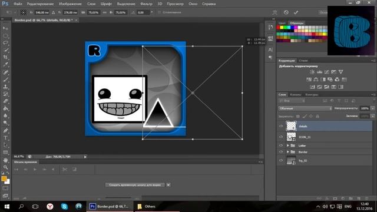This screenshot has height=212, width=377.
Task: Open the Файл menu
Action: click(x=18, y=4)
